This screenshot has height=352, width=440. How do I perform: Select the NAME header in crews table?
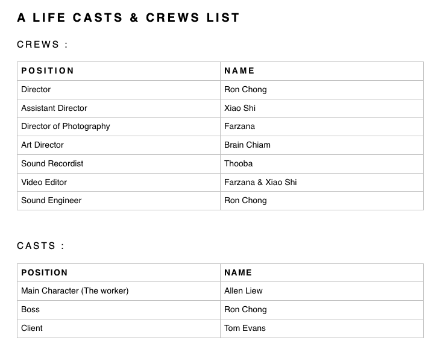(x=239, y=71)
